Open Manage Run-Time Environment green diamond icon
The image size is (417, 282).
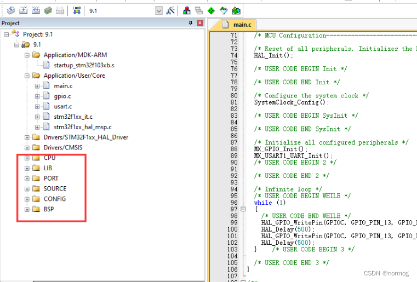211,10
